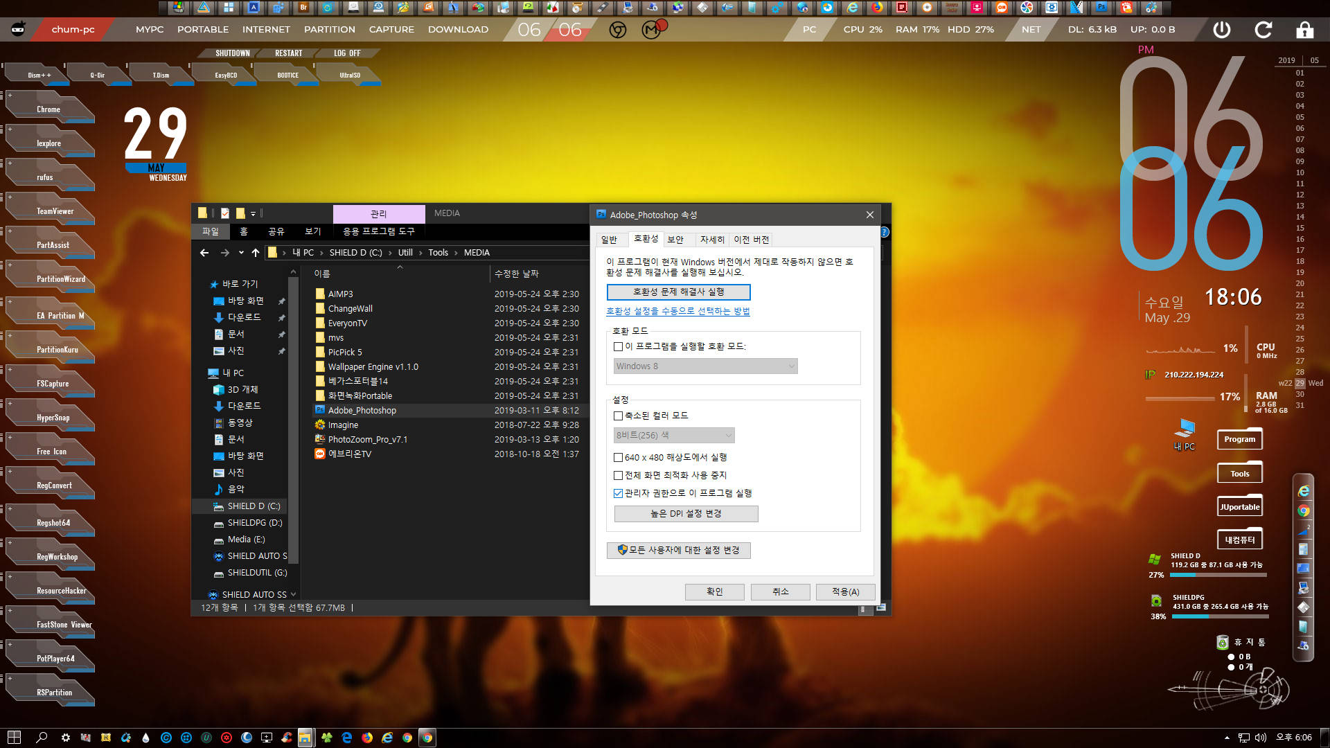This screenshot has width=1330, height=748.
Task: Expand 내 PC breadcrumb chevron
Action: [x=321, y=253]
